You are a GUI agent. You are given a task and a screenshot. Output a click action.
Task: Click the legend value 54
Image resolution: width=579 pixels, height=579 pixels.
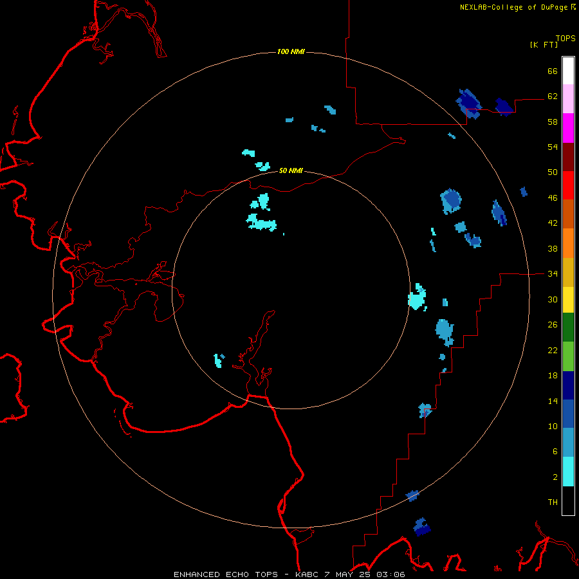pyautogui.click(x=553, y=147)
